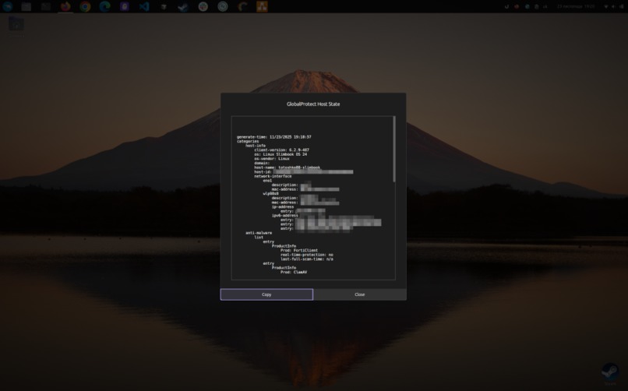The width and height of the screenshot is (628, 391).
Task: Click the 'os-vendor: Linux' line
Action: click(272, 159)
